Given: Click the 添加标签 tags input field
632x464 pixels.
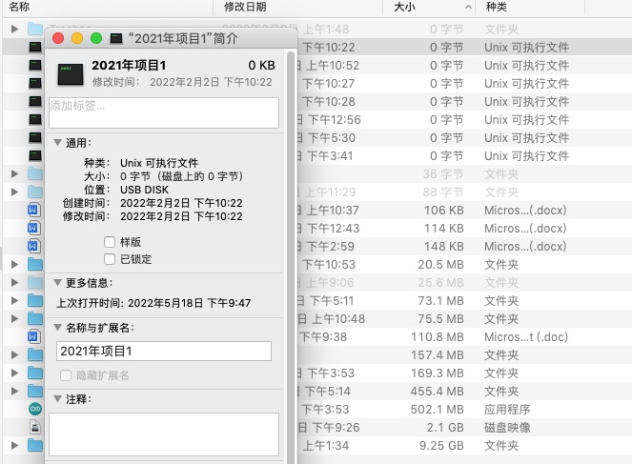Looking at the screenshot, I should 164,111.
